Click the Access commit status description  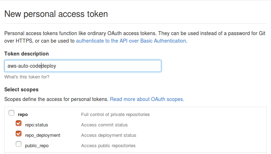coord(104,125)
